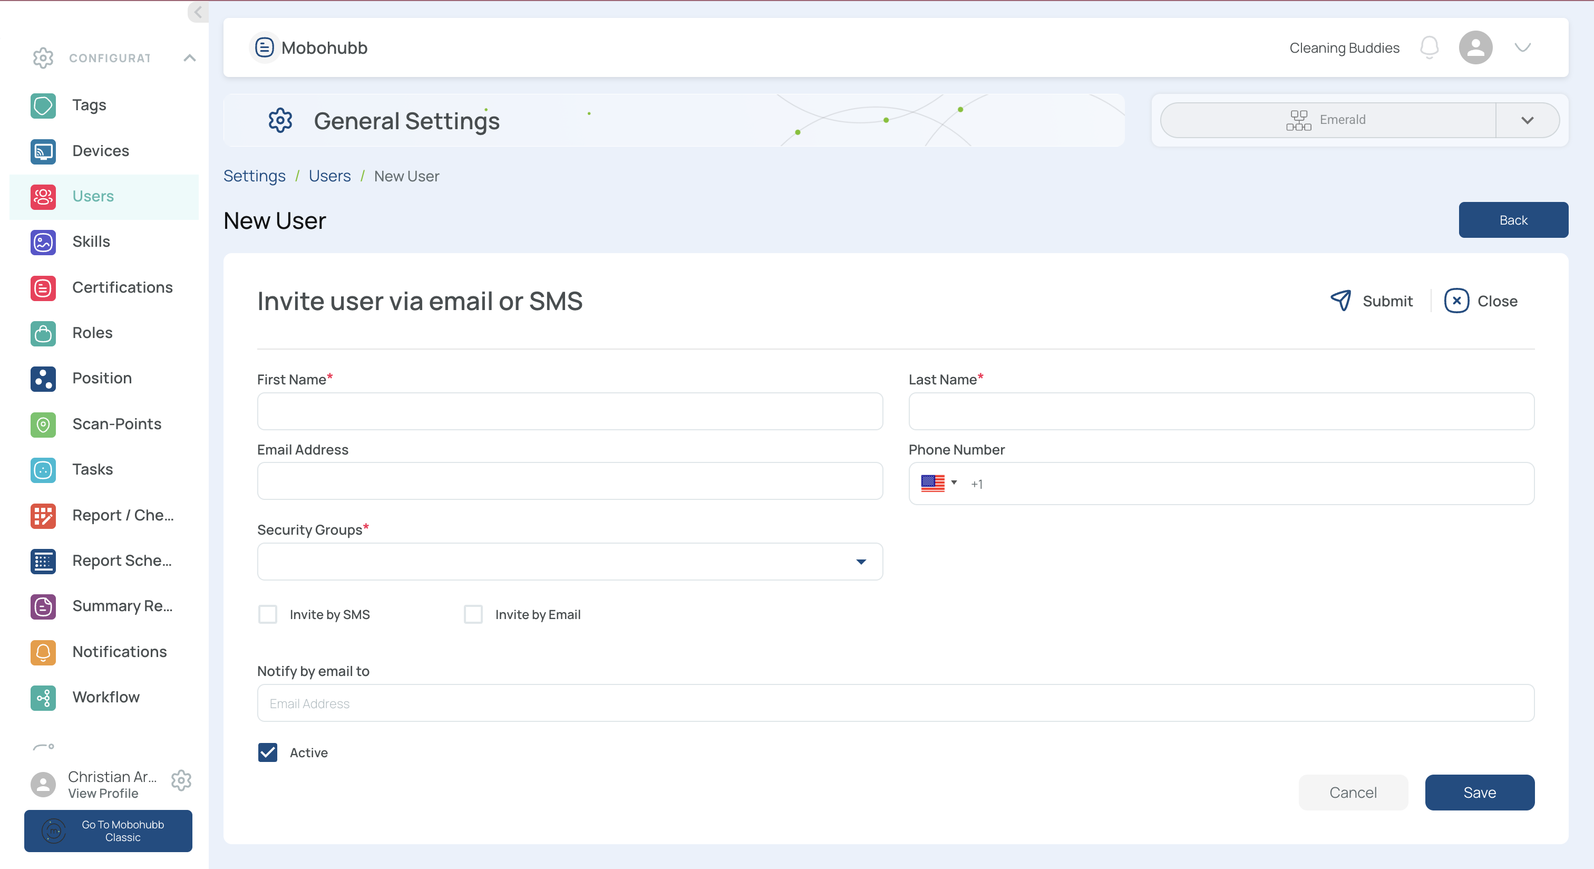Click the Devices sidebar icon
The height and width of the screenshot is (869, 1594).
[43, 151]
